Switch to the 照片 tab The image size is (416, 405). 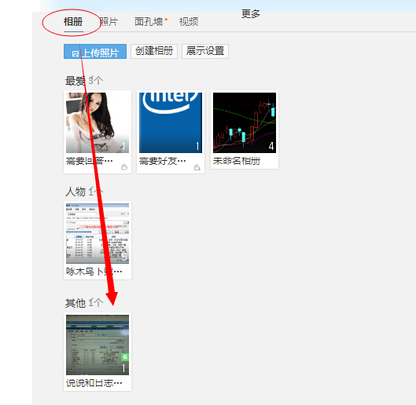[x=109, y=21]
